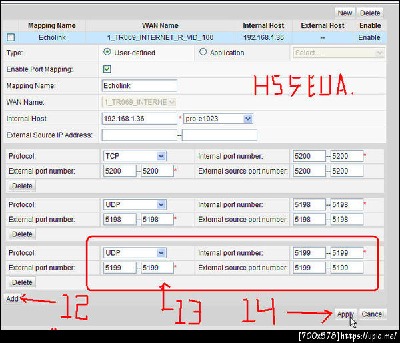Click start external port field 5198
Viewport: 400px width, 343px height.
coord(119,219)
